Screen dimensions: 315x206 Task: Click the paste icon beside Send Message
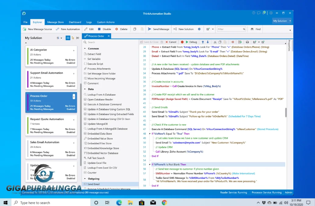click(142, 29)
